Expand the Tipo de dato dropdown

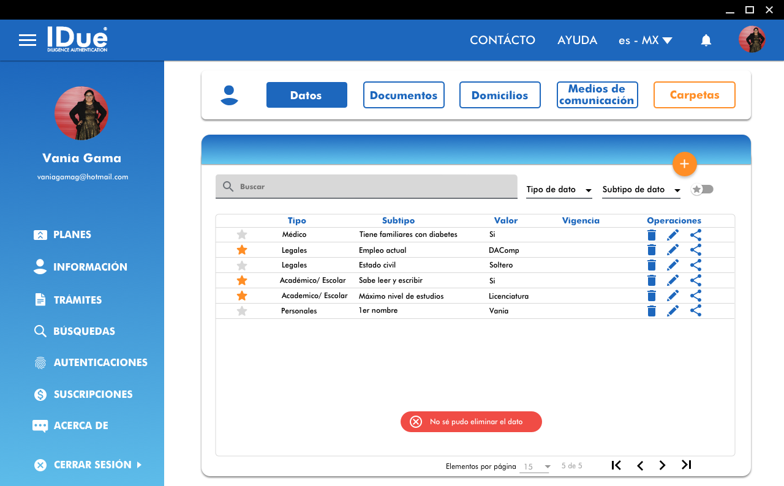[559, 190]
